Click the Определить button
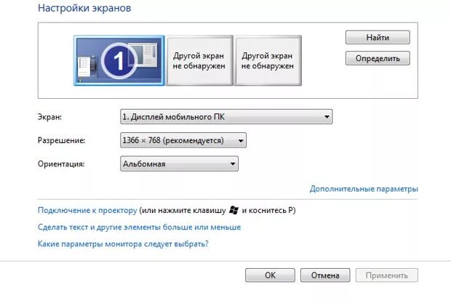451x303 pixels. [378, 58]
